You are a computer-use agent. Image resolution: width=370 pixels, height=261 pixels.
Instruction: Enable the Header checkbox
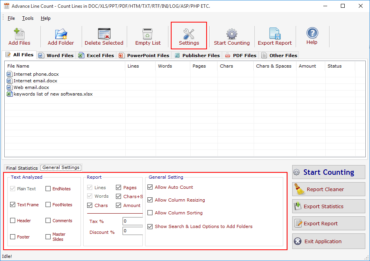(x=13, y=221)
